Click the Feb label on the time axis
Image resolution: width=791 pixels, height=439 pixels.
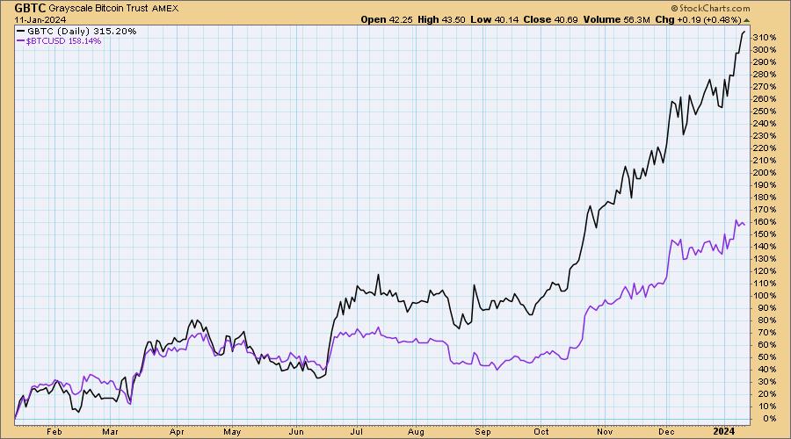(x=54, y=432)
